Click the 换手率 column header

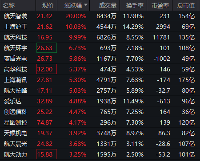click(135, 5)
